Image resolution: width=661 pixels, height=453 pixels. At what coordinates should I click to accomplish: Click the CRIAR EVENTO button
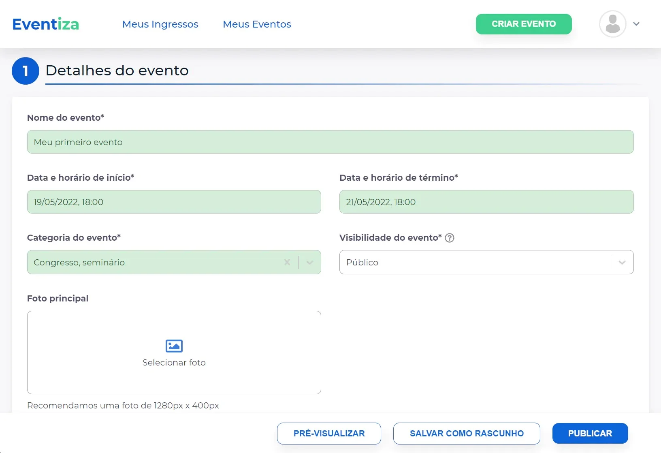pos(524,24)
